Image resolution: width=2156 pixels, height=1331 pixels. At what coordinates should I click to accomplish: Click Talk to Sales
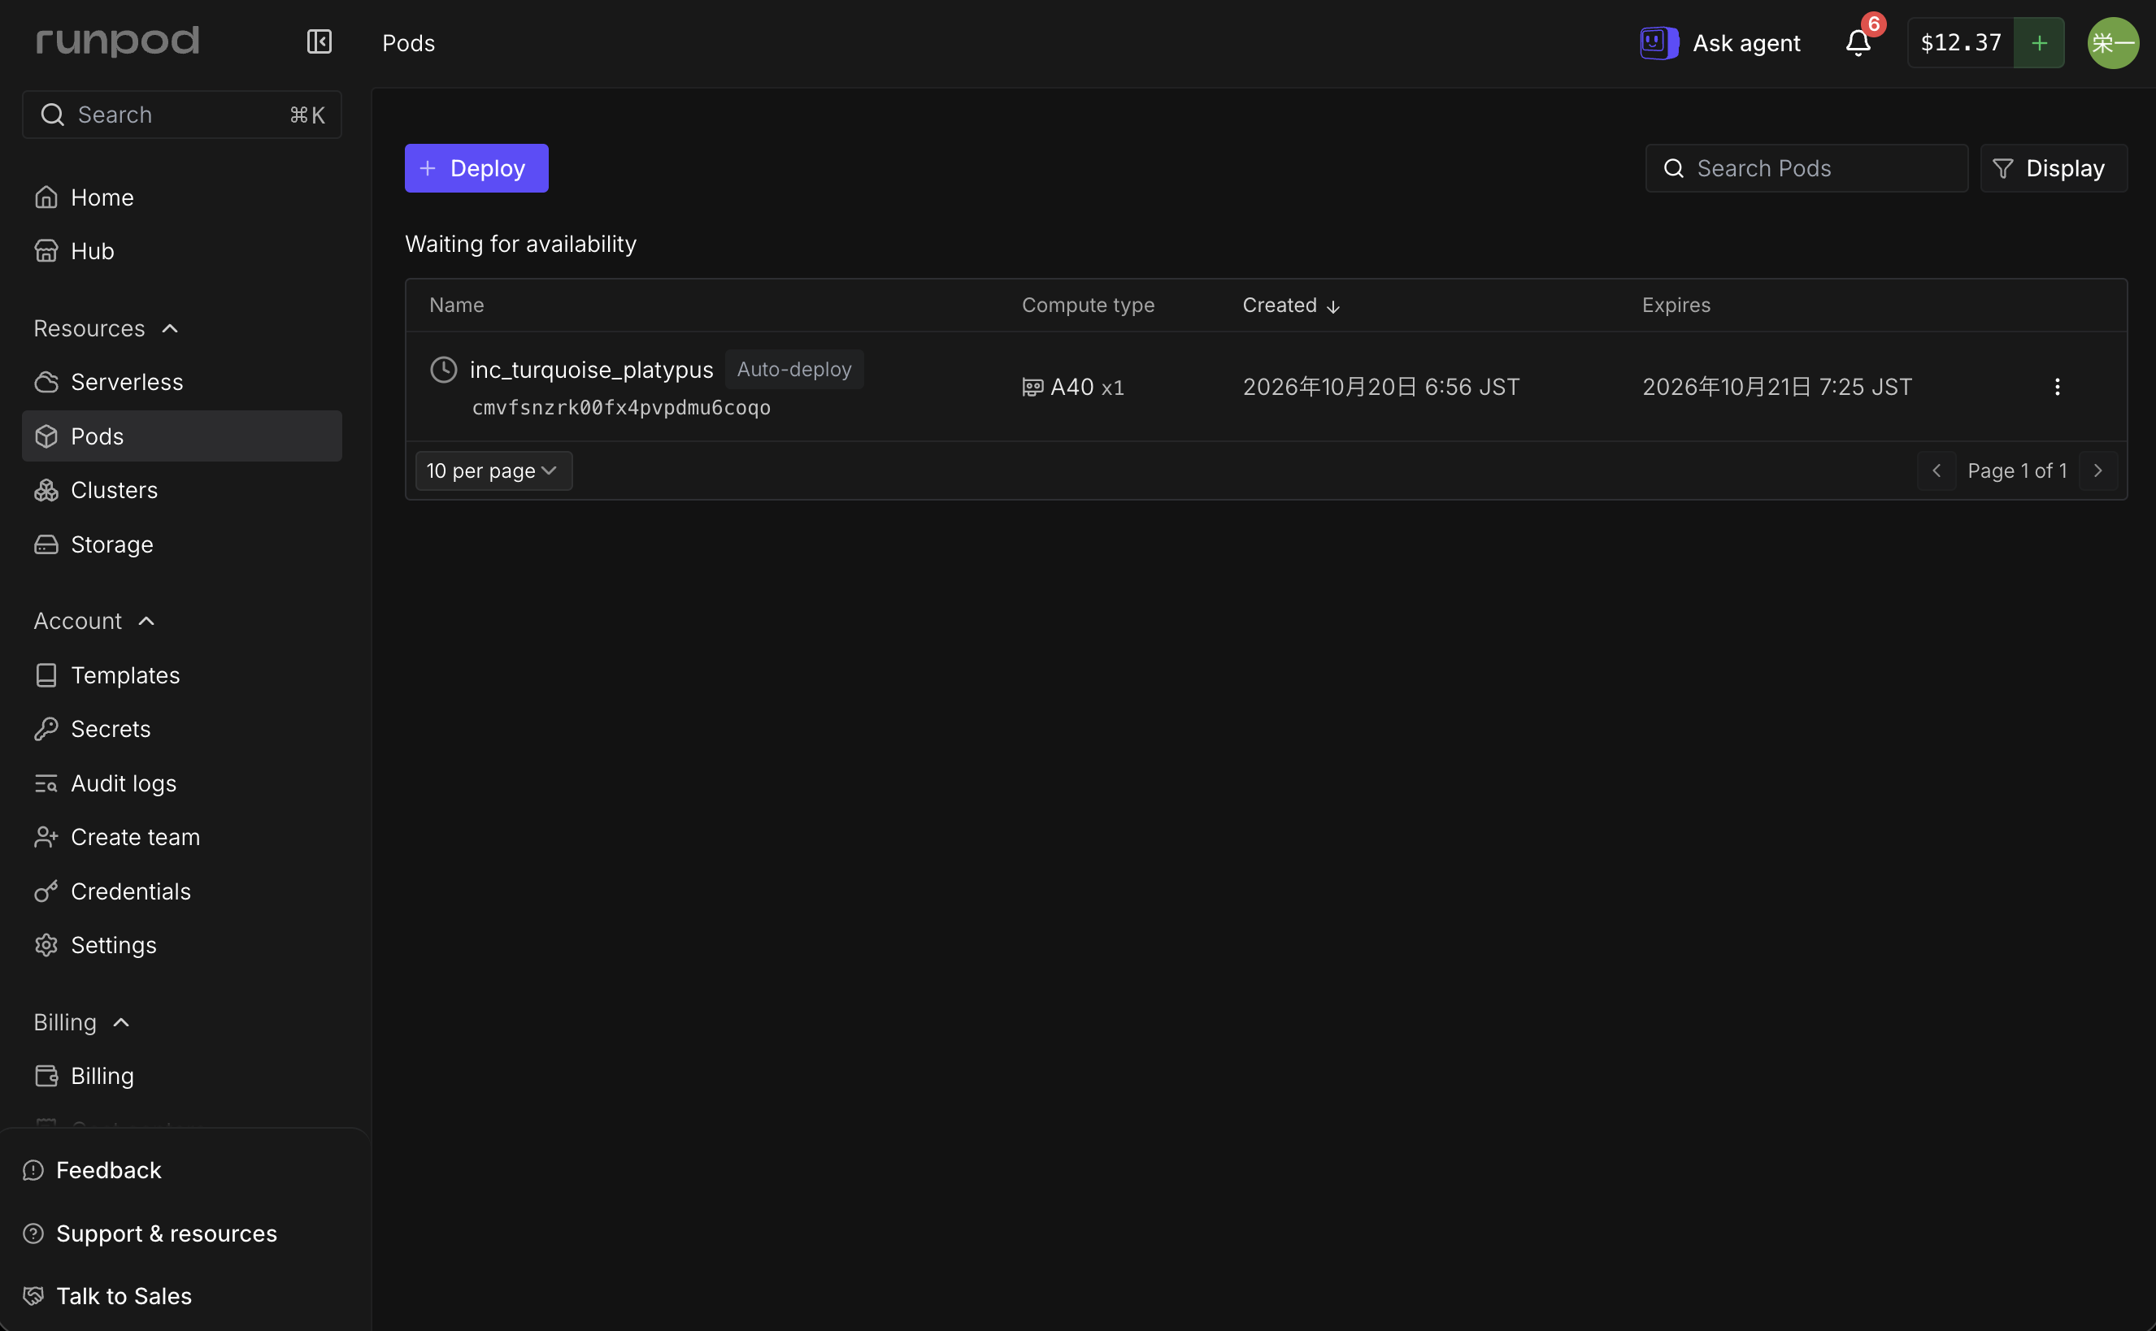[x=107, y=1296]
